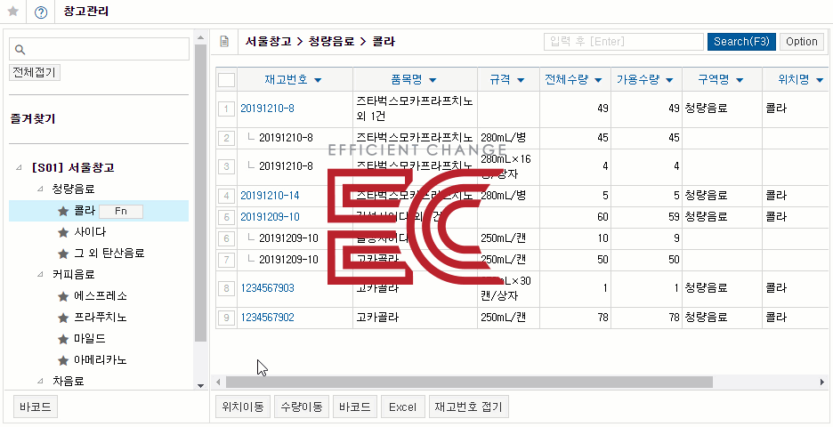Open 전체수량 column dropdown arrow
The image size is (833, 427).
598,80
